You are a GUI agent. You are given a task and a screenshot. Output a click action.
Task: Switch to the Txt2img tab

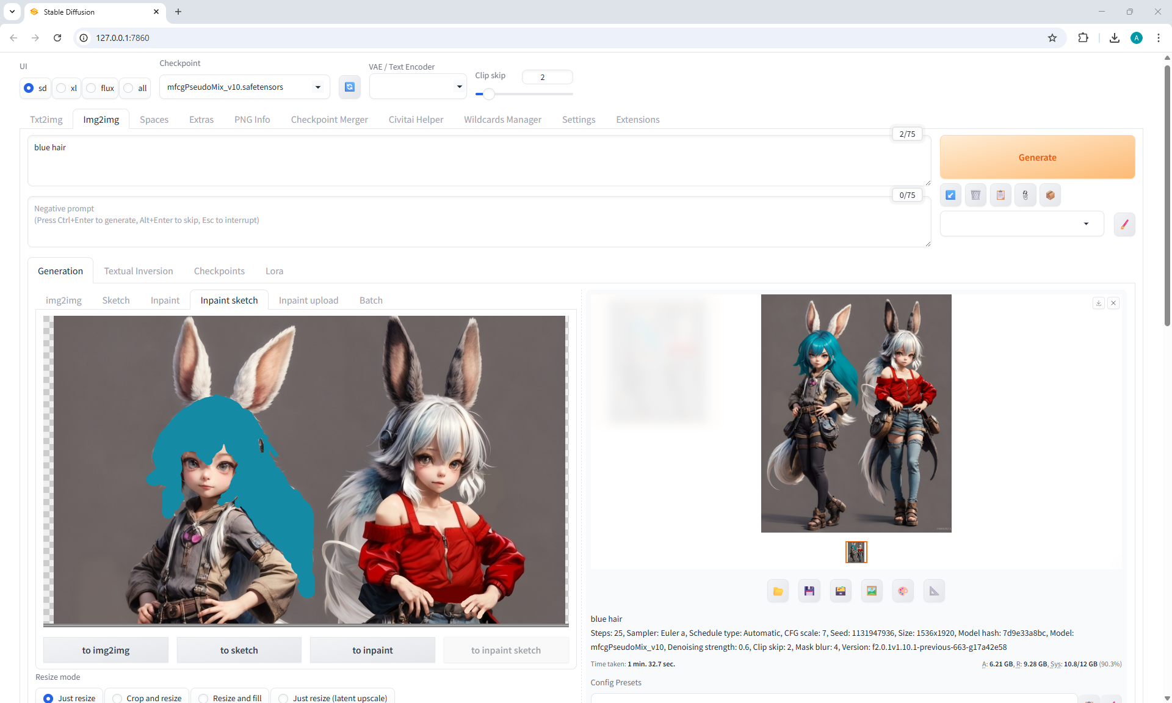46,120
